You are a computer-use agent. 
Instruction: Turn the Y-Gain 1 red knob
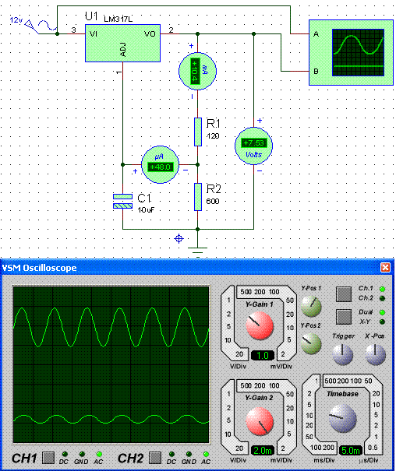(260, 325)
